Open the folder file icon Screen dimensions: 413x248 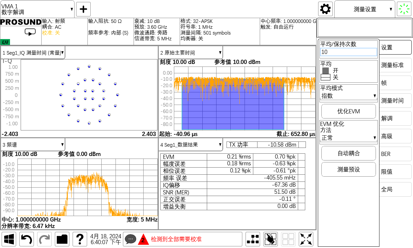(x=62, y=239)
